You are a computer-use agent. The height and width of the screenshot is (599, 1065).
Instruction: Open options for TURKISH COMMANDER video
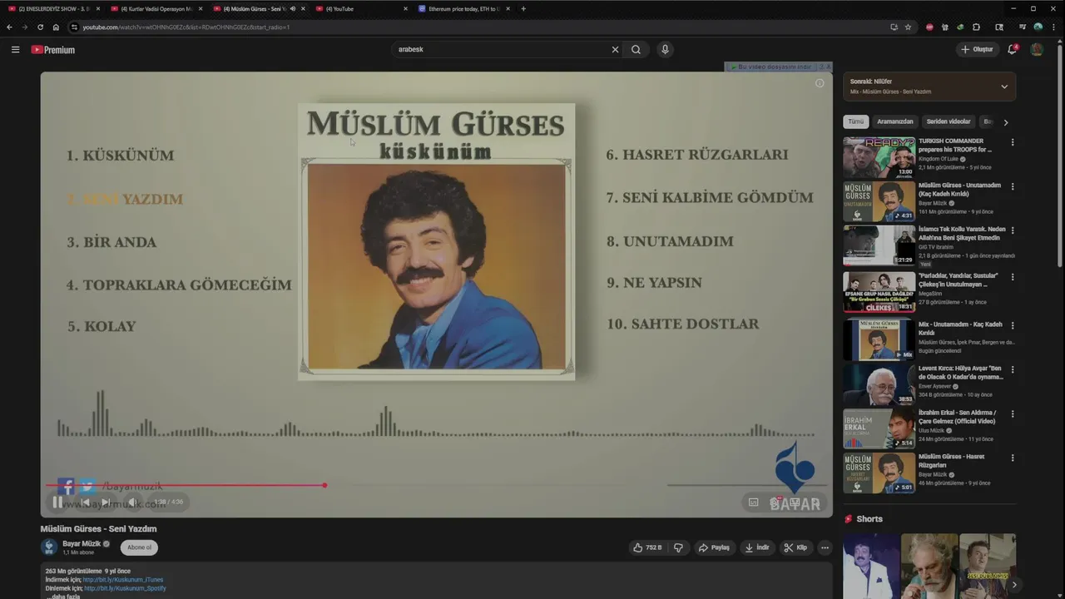[1013, 142]
